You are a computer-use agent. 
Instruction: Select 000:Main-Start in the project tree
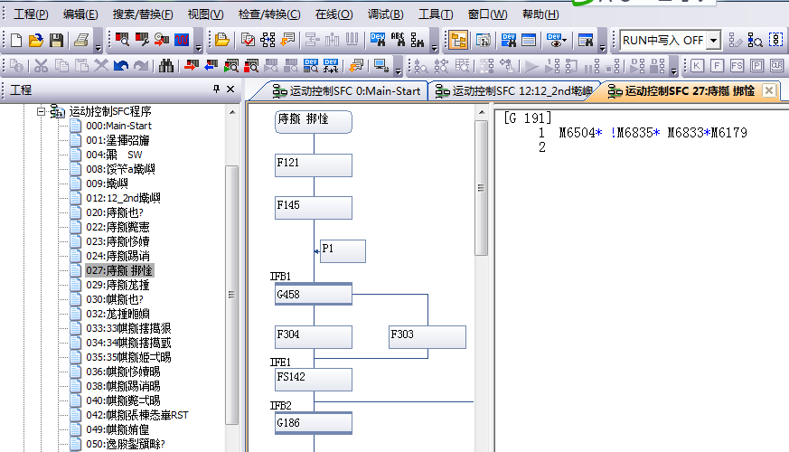[118, 126]
